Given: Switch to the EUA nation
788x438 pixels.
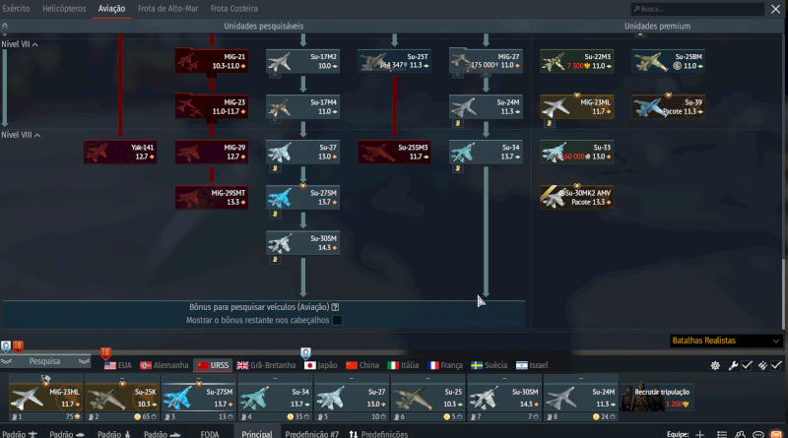Looking at the screenshot, I should 118,365.
